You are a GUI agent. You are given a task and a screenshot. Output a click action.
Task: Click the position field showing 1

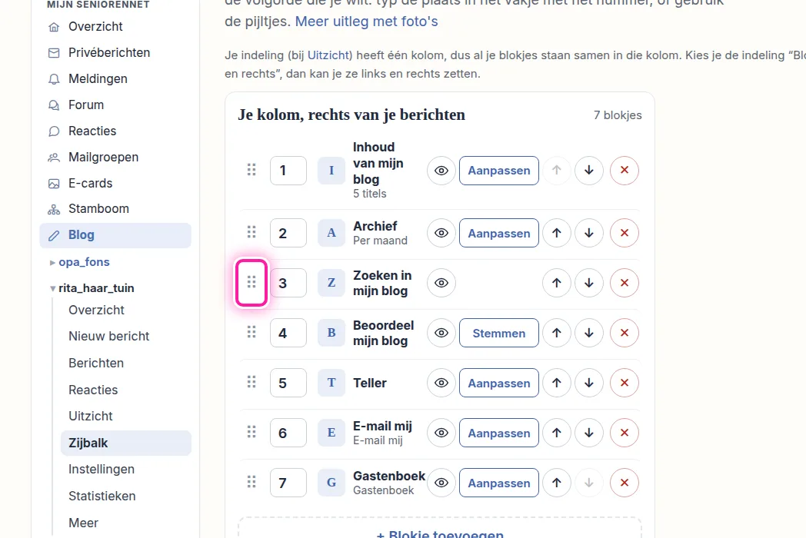click(x=288, y=171)
